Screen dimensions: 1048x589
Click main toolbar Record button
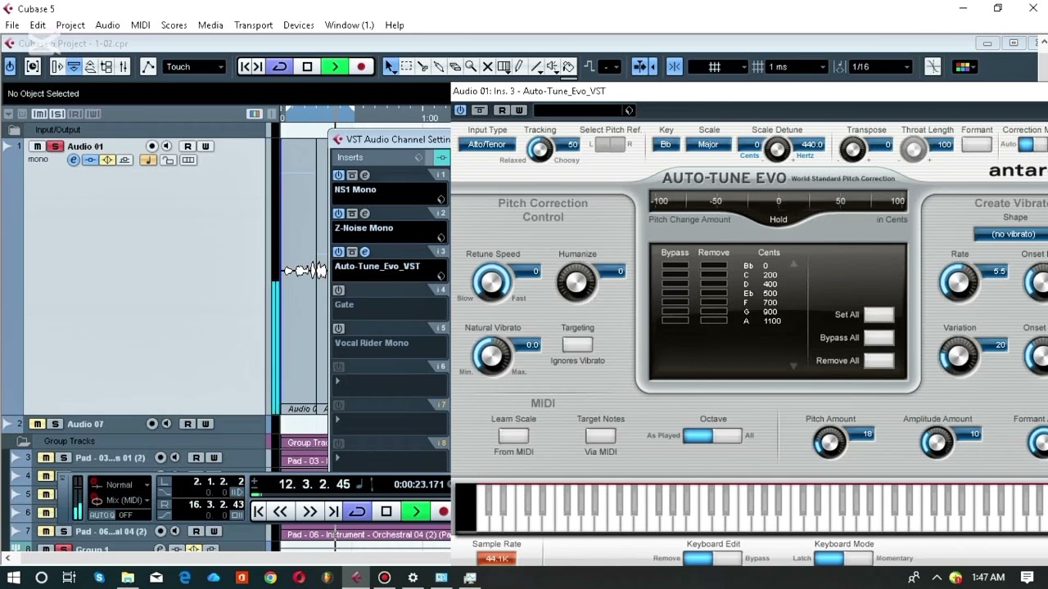[361, 67]
